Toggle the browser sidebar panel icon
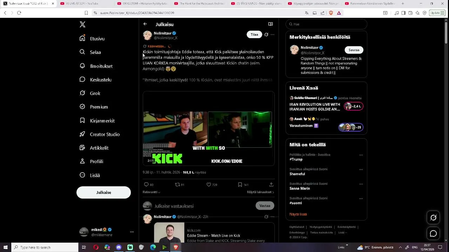This screenshot has height=252, width=449. pos(403,13)
